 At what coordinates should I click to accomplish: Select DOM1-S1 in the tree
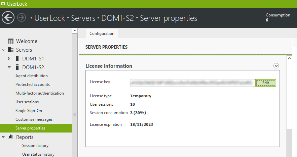(33, 59)
